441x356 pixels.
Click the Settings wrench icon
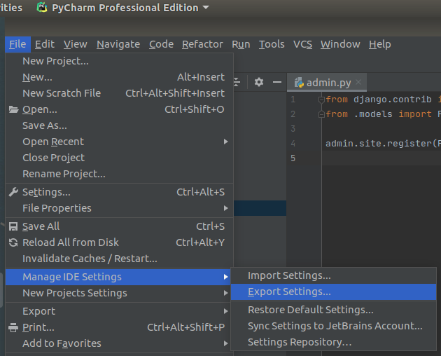(x=13, y=192)
